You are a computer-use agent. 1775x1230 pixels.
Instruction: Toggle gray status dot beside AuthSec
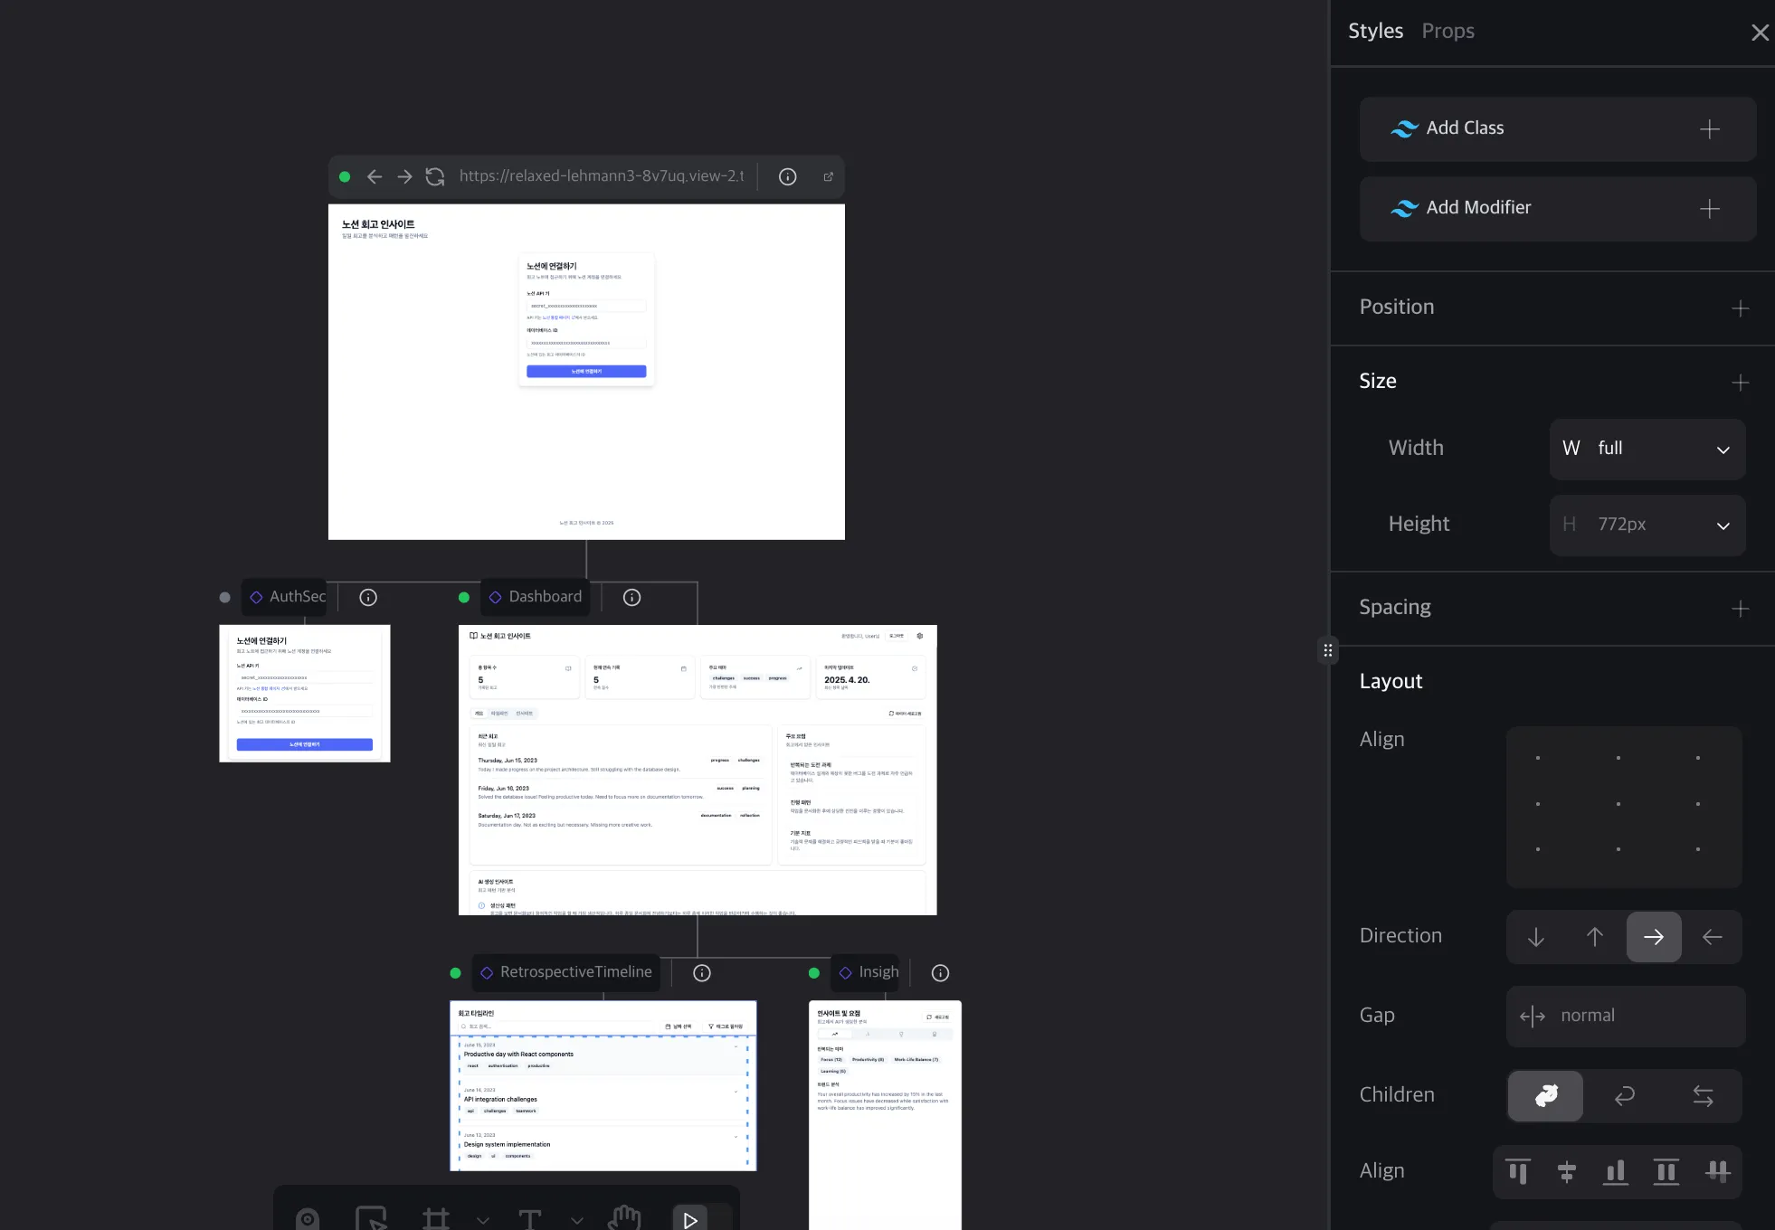225,598
